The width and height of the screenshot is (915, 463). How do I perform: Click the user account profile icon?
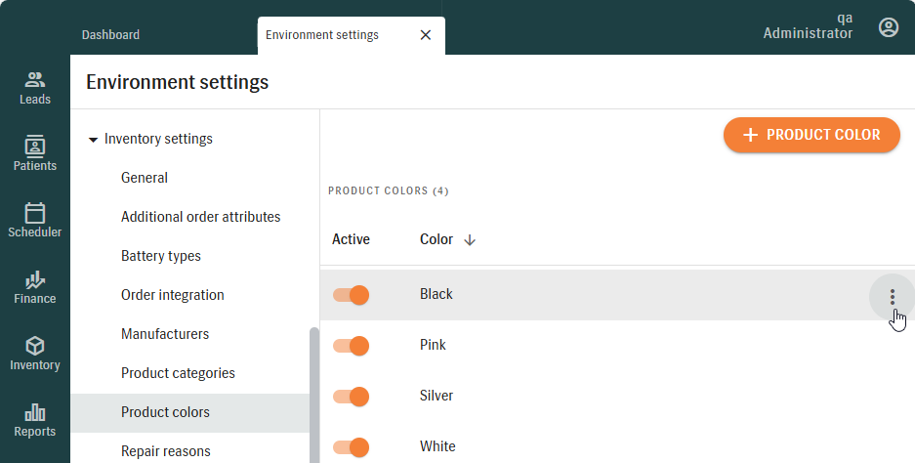(x=888, y=27)
